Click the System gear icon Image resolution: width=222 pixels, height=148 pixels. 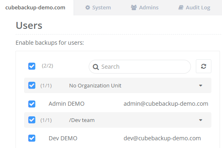87,7
